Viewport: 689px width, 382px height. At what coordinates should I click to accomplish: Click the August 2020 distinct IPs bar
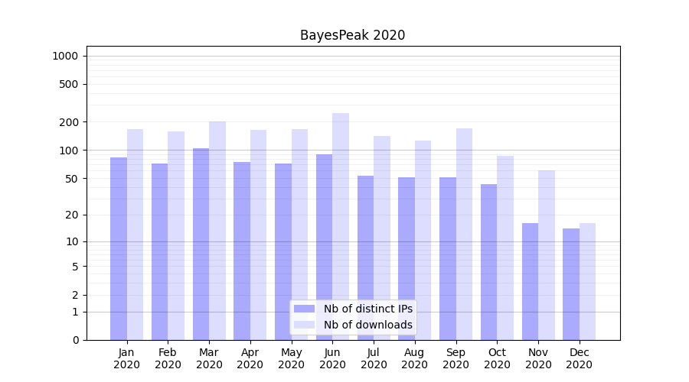407,258
